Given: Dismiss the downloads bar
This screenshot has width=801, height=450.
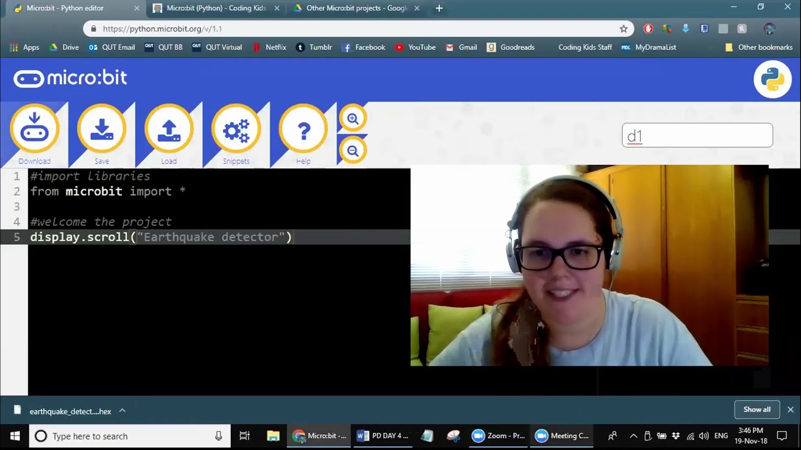Looking at the screenshot, I should 790,409.
